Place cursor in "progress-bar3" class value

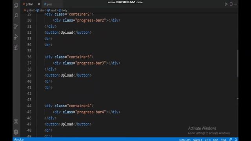91,63
